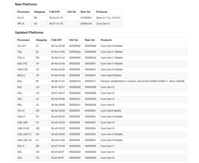
Task: Click EHL new version 00000017
Action: pos(91,81)
